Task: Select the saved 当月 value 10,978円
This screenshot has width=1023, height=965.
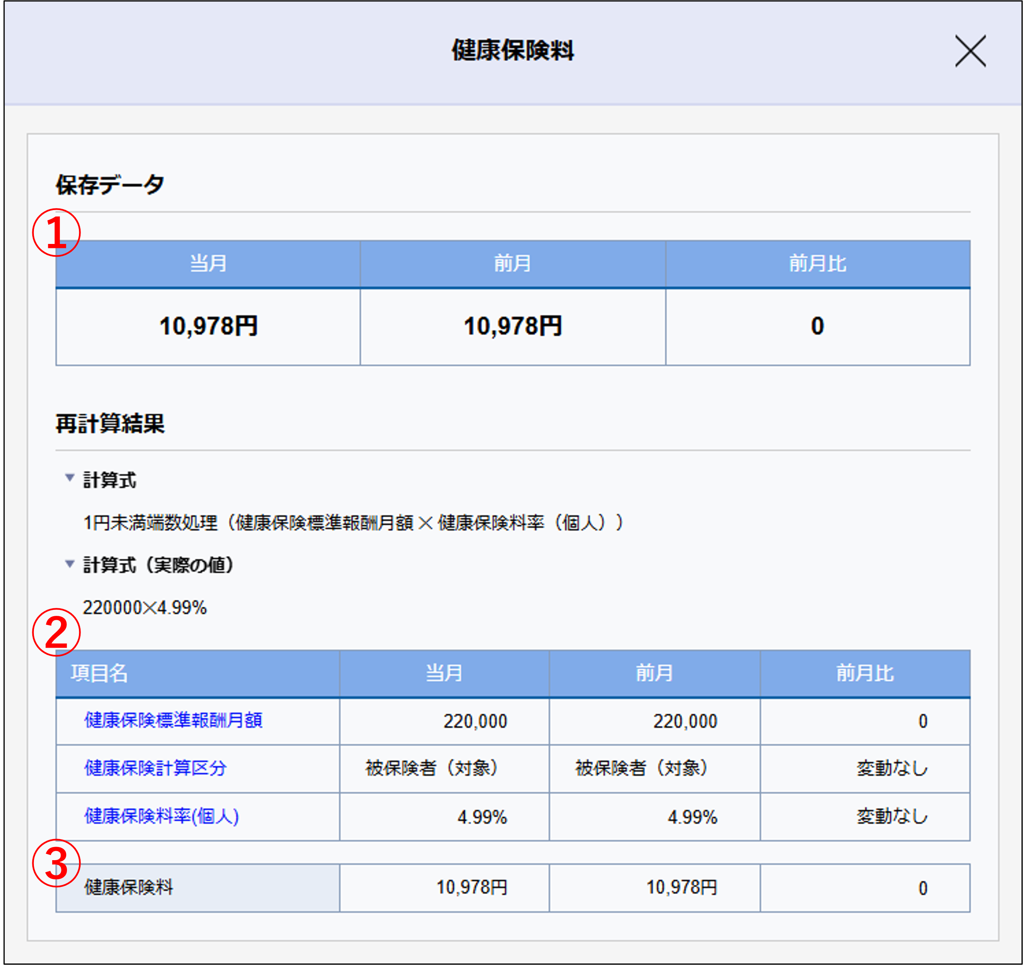Action: click(x=207, y=324)
